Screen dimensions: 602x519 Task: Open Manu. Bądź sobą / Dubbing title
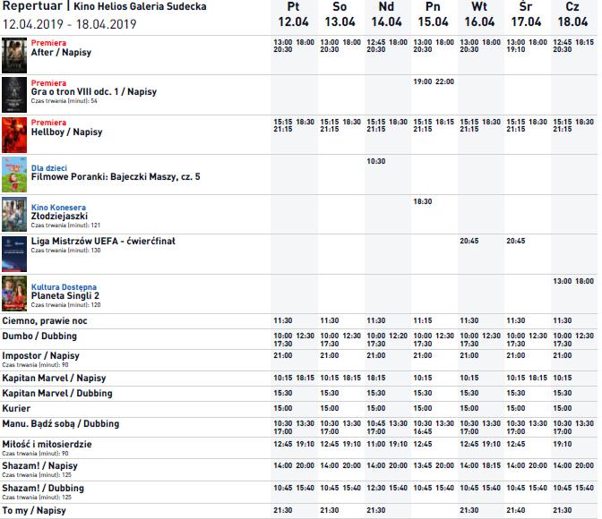tap(61, 424)
